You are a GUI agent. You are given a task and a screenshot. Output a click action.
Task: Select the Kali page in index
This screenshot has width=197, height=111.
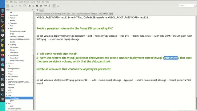[11, 12]
